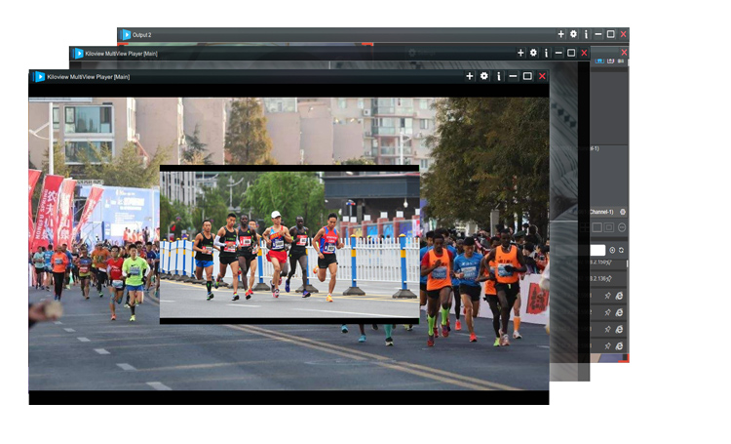The width and height of the screenshot is (731, 444).
Task: Click the Output 2 window title text
Action: (x=142, y=34)
